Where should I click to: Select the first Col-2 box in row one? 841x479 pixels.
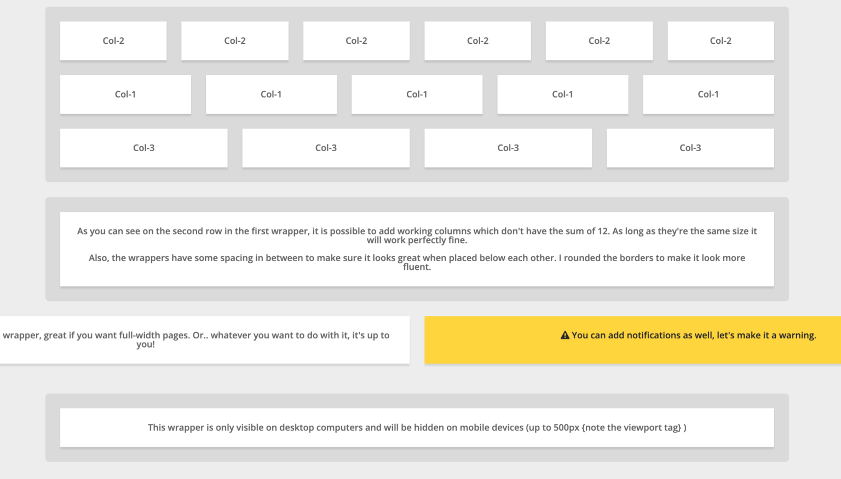click(113, 41)
